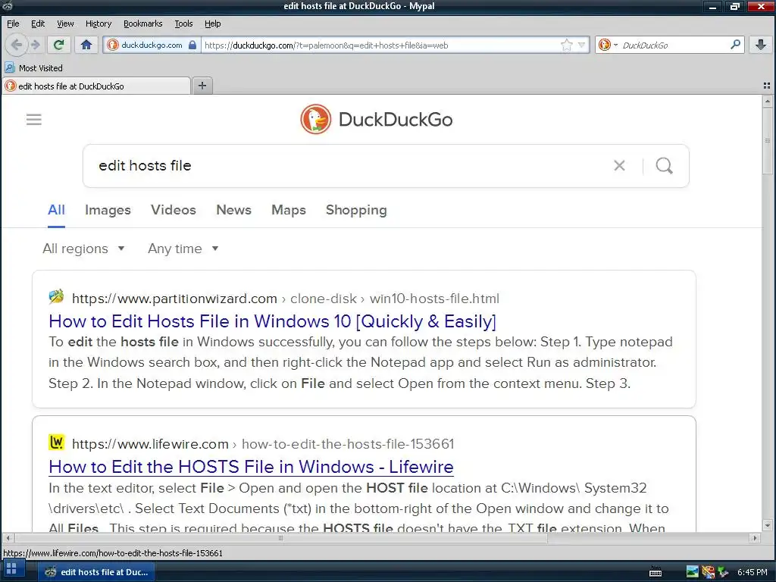The width and height of the screenshot is (776, 582).
Task: Switch to Shopping results tab
Action: coord(356,210)
